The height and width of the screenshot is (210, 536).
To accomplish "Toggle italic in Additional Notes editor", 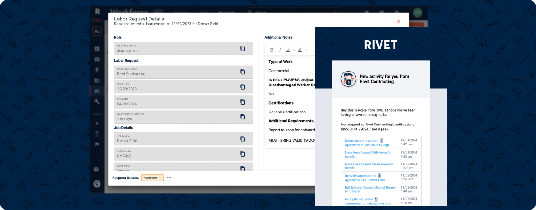I will click(280, 50).
